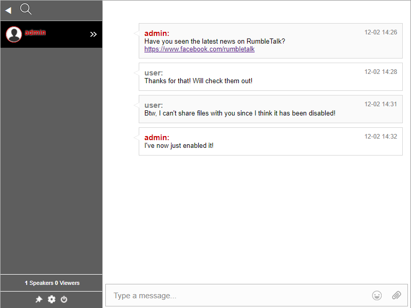Click the user name on the "Btw, I can't share" message
Viewport: 411px width, 308px height.
[153, 105]
